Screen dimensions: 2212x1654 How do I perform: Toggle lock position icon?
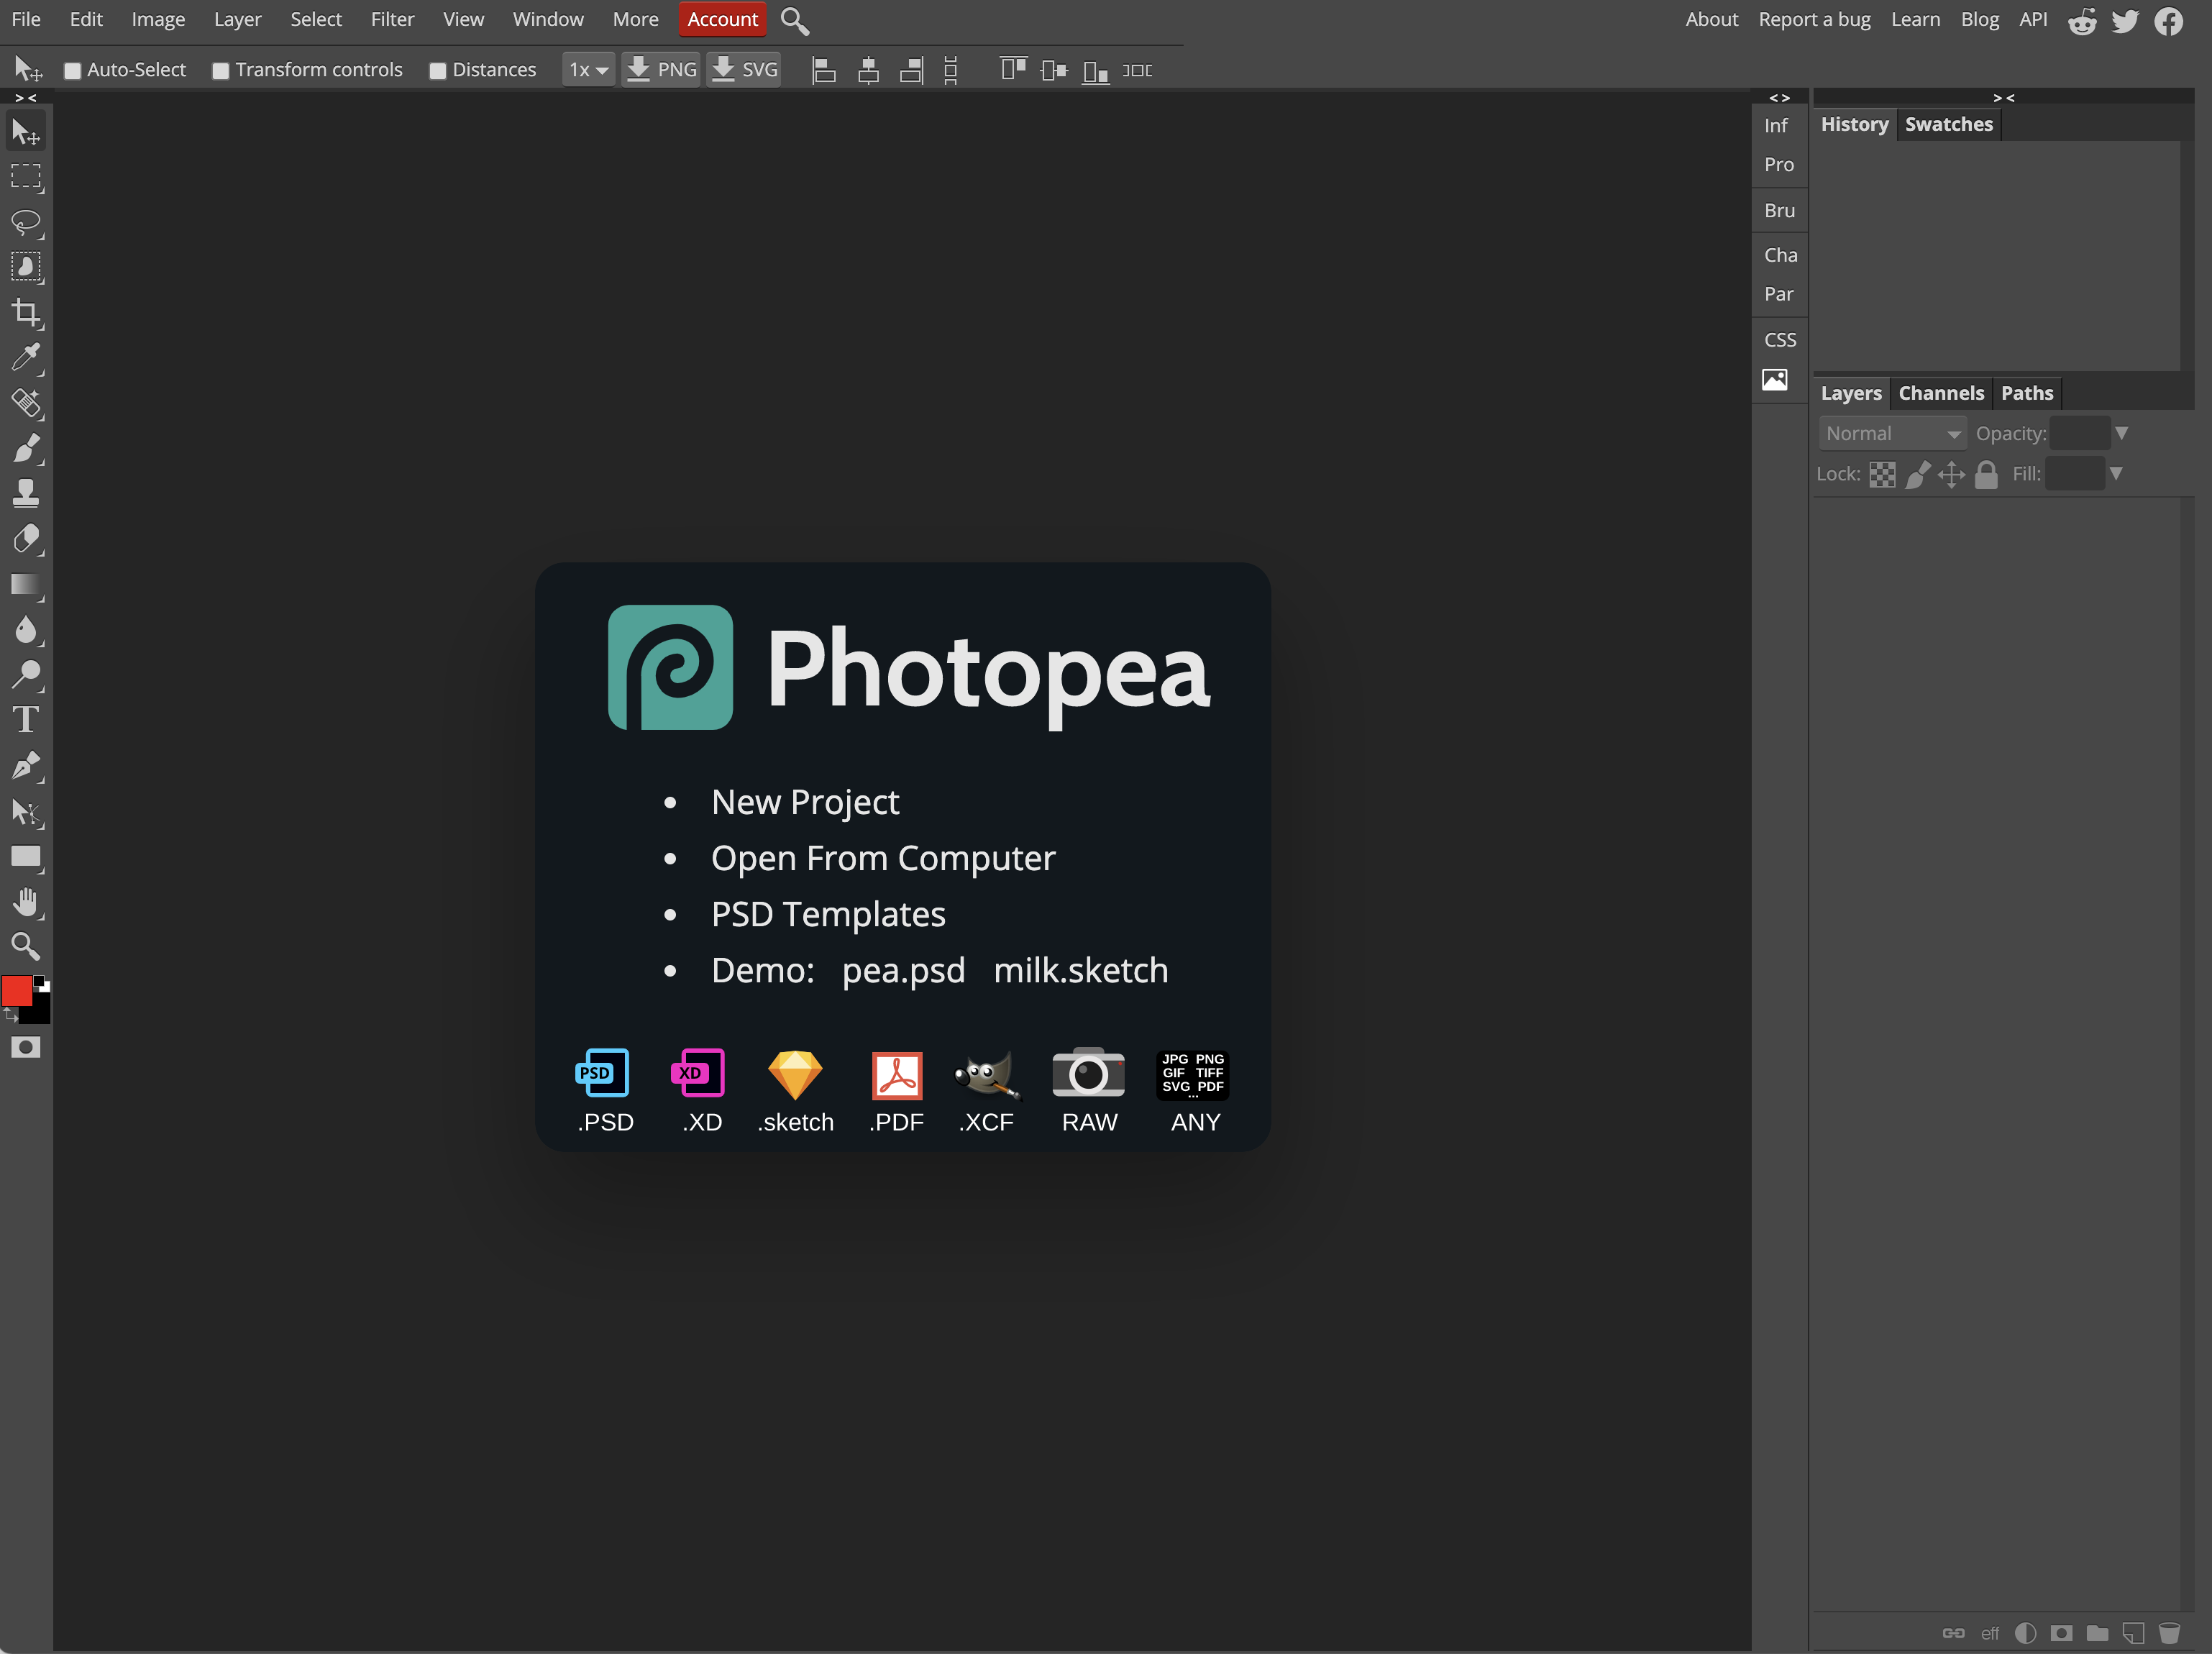[1951, 474]
